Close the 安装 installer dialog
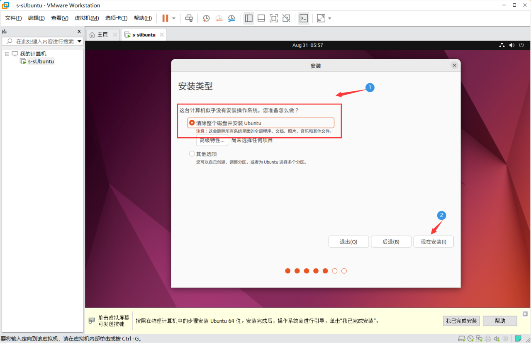Image resolution: width=531 pixels, height=343 pixels. pos(454,66)
